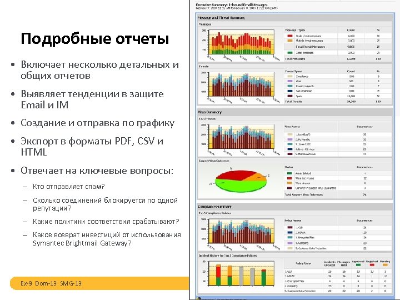Click the Total Threats row label
The height and width of the screenshot is (300, 400).
(x=293, y=102)
